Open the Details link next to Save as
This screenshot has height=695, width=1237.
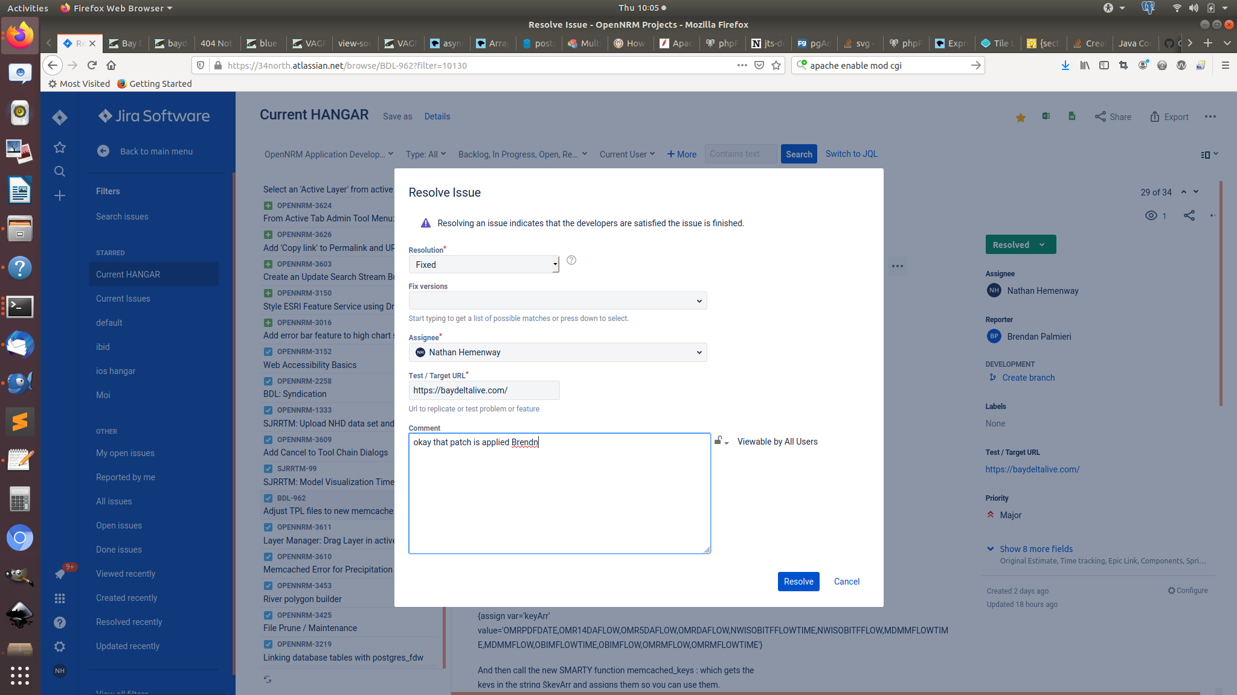(x=437, y=116)
